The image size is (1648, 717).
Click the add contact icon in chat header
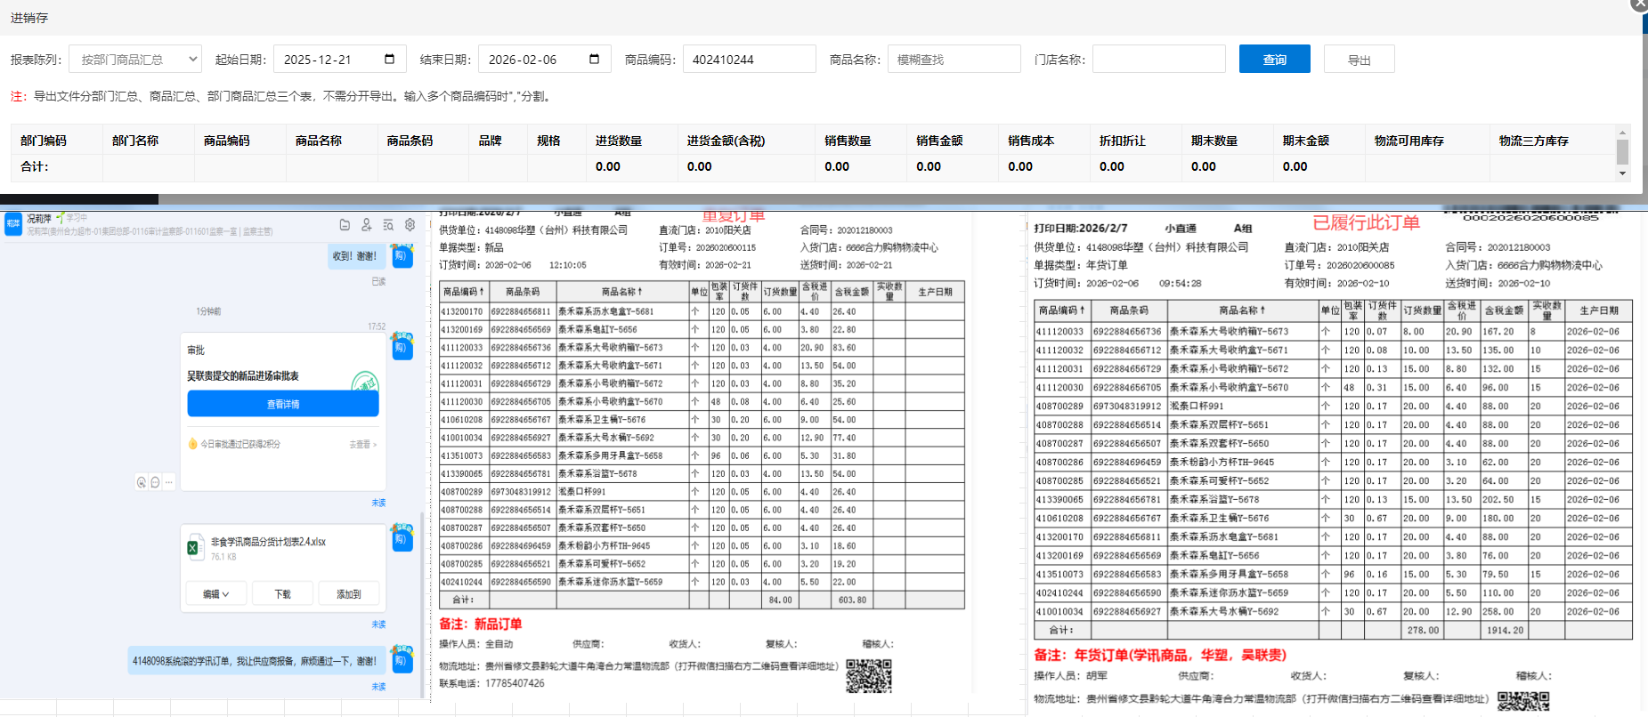click(x=366, y=225)
